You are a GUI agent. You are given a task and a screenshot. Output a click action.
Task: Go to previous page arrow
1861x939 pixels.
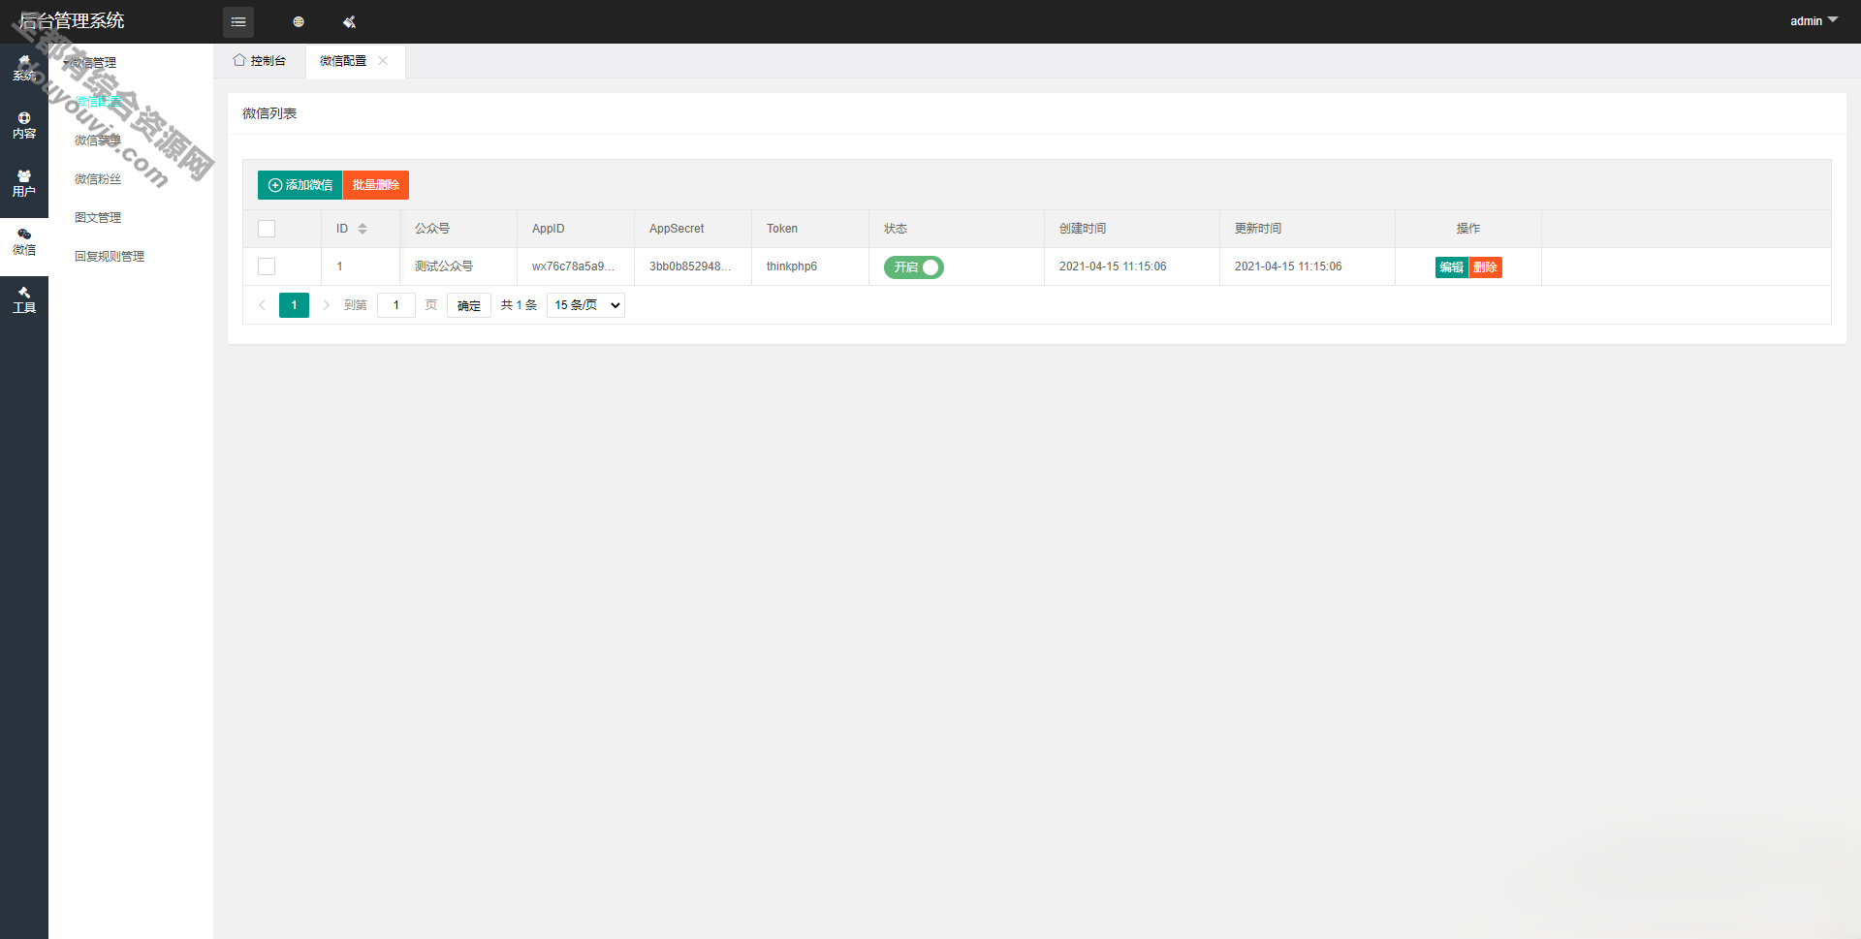[262, 305]
